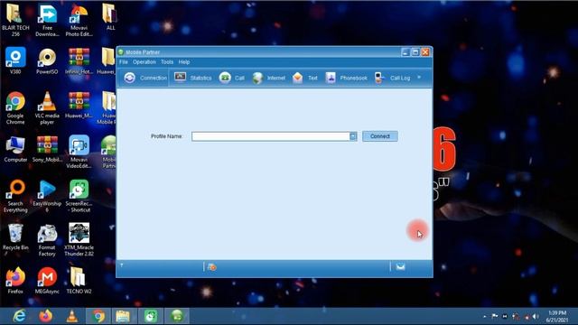Select the Google Chrome desktop shortcut

coord(15,107)
